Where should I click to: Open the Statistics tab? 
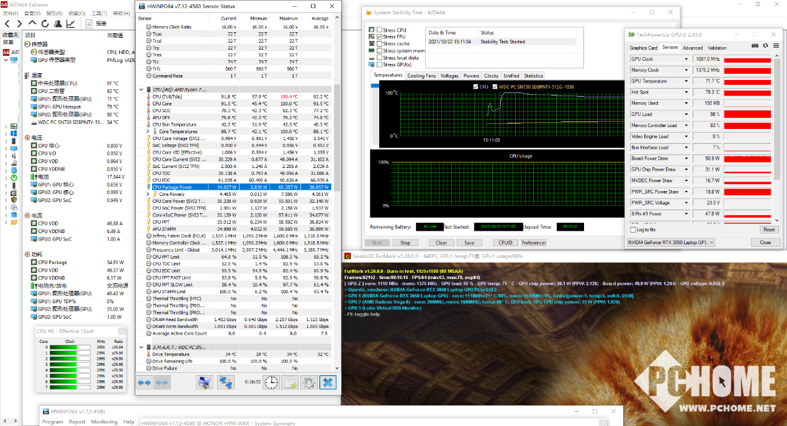pyautogui.click(x=533, y=76)
